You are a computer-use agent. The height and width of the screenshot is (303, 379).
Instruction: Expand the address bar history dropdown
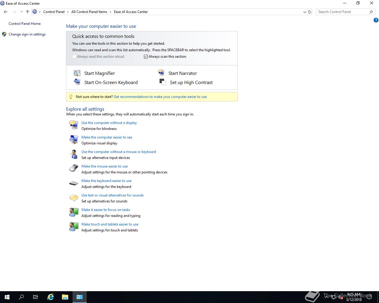[x=305, y=12]
